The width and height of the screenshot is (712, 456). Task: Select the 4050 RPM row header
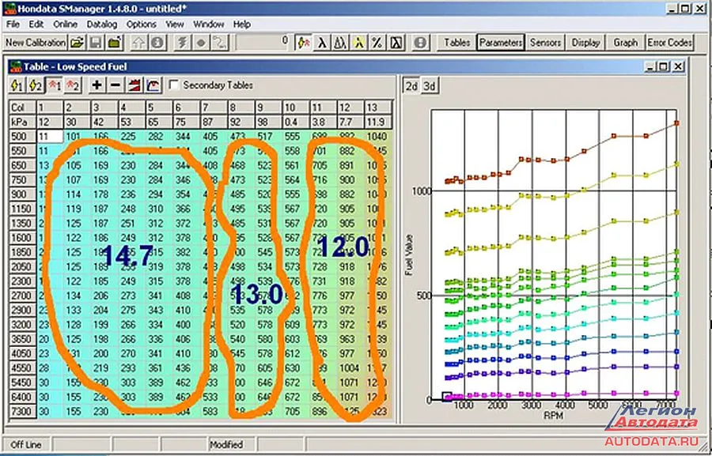23,353
